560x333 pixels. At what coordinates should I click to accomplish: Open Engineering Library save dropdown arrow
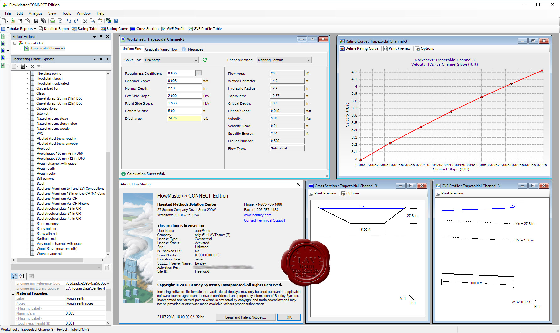click(27, 66)
